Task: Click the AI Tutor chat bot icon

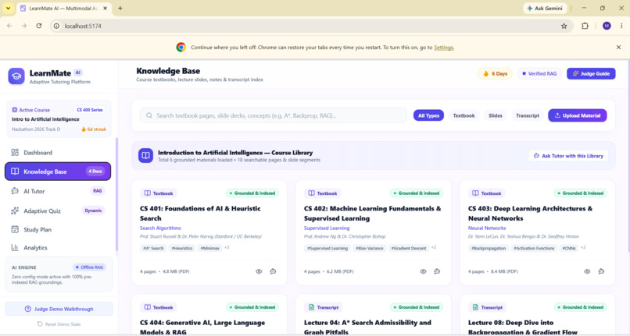Action: (x=15, y=191)
